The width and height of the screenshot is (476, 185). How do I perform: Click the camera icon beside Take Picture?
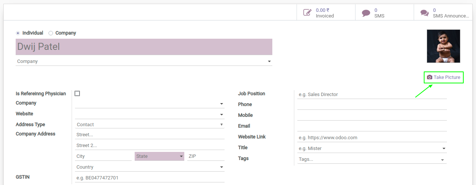[429, 77]
